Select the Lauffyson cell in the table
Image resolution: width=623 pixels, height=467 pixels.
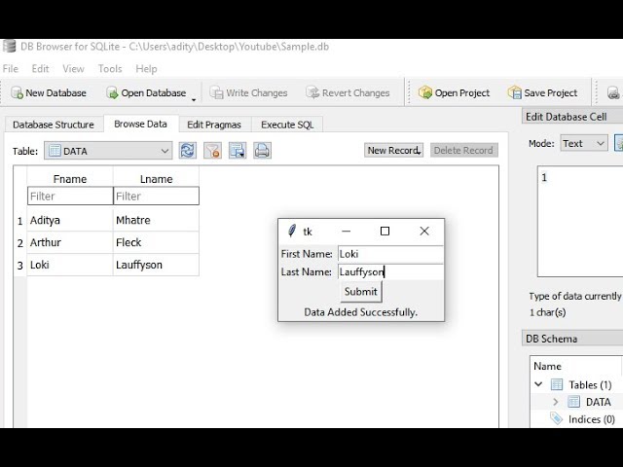(x=156, y=265)
